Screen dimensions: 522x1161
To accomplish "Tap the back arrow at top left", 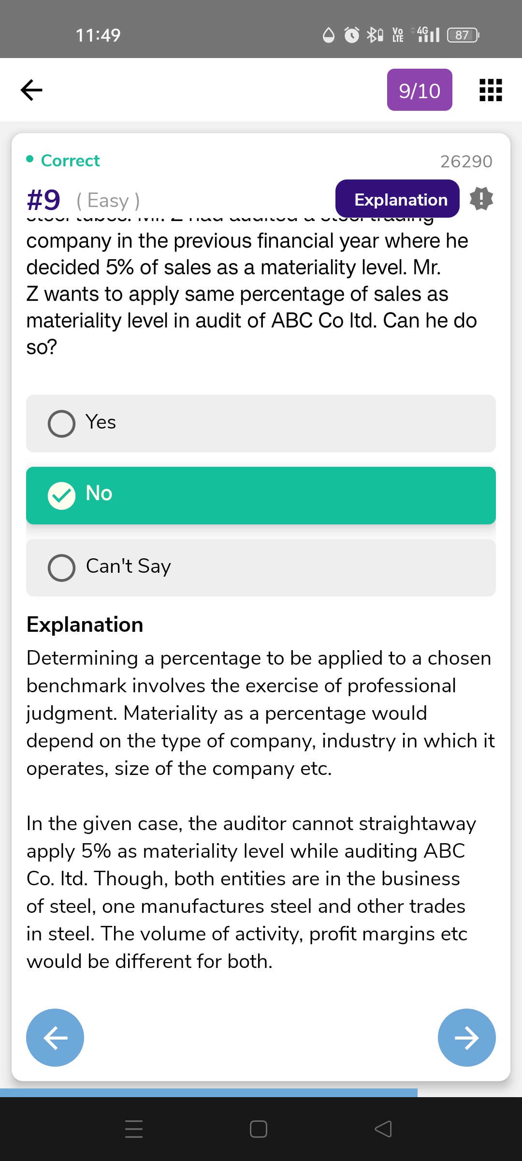I will coord(32,90).
